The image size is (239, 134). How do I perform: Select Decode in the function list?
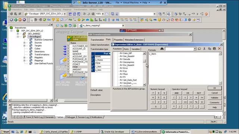(126, 59)
